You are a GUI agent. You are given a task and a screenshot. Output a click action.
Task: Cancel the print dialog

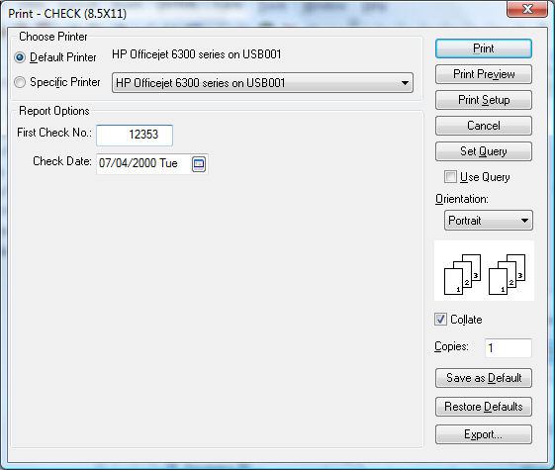[x=484, y=126]
